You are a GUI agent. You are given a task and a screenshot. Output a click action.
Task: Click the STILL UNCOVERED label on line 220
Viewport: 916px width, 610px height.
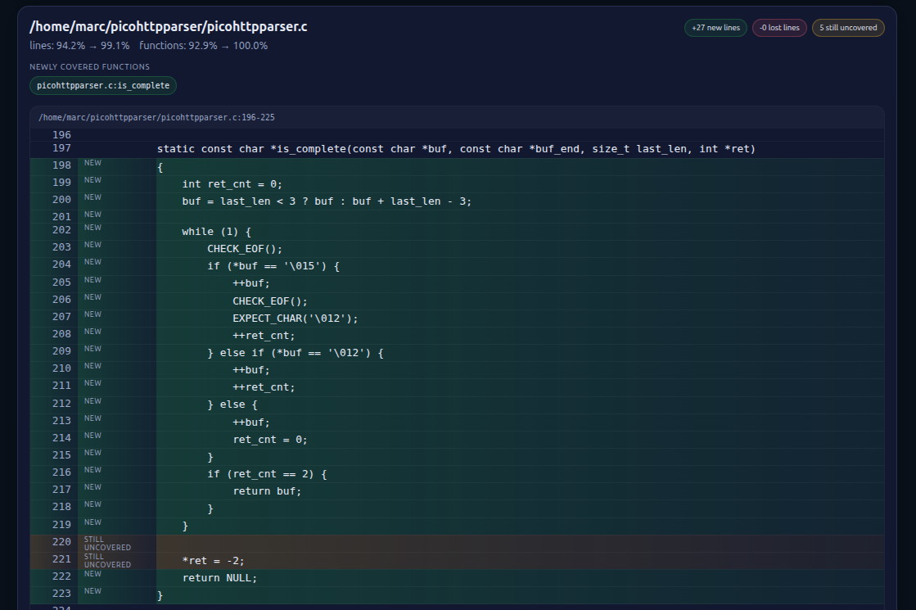pos(107,544)
